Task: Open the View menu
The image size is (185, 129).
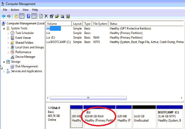Action: tap(25, 10)
